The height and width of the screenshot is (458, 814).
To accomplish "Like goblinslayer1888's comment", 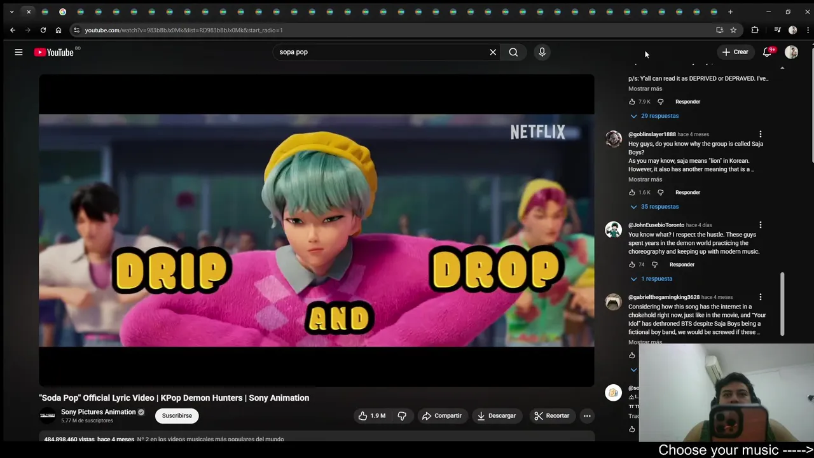I will [x=632, y=193].
